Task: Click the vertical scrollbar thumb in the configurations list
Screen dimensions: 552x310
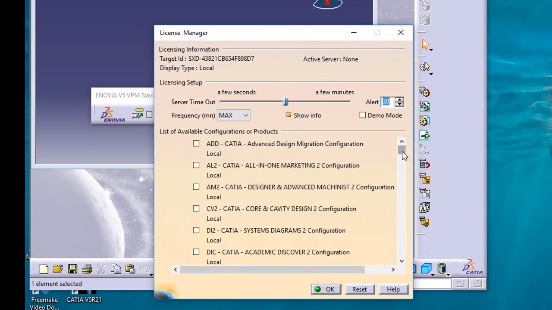Action: coord(401,150)
